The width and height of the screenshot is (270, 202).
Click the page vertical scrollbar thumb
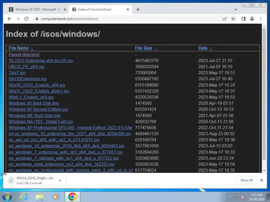[x=264, y=94]
